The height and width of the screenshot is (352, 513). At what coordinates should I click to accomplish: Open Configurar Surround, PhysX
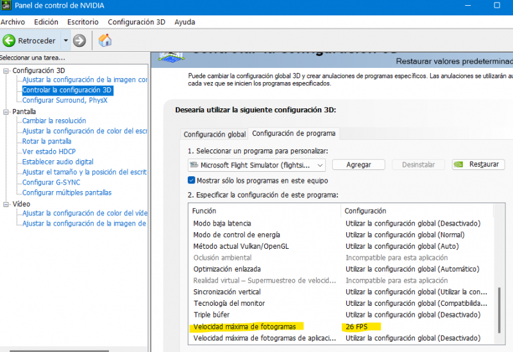point(65,100)
